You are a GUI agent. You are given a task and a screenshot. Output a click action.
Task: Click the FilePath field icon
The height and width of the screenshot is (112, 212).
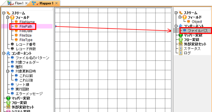pos(16,26)
